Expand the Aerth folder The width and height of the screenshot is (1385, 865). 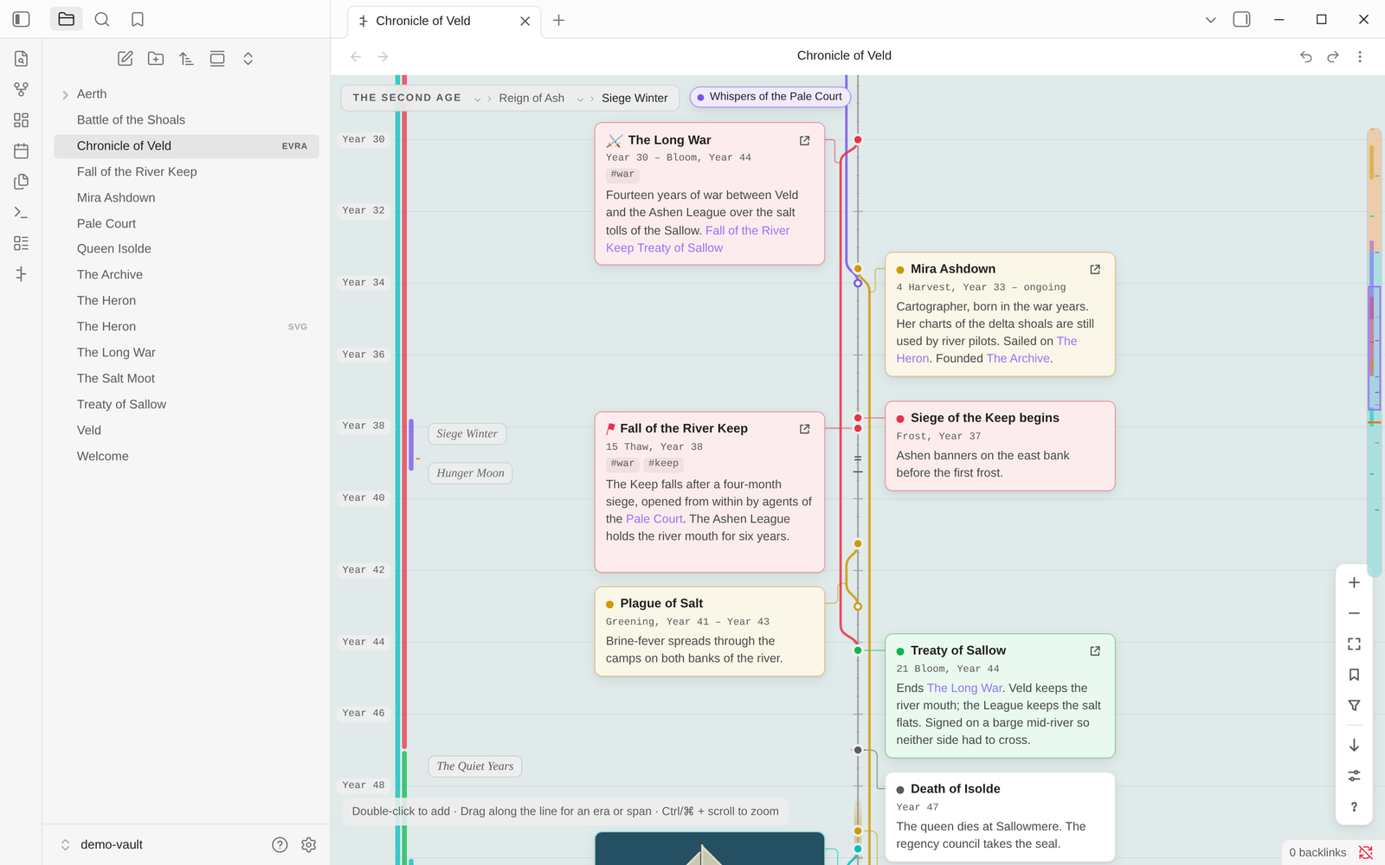coord(65,94)
